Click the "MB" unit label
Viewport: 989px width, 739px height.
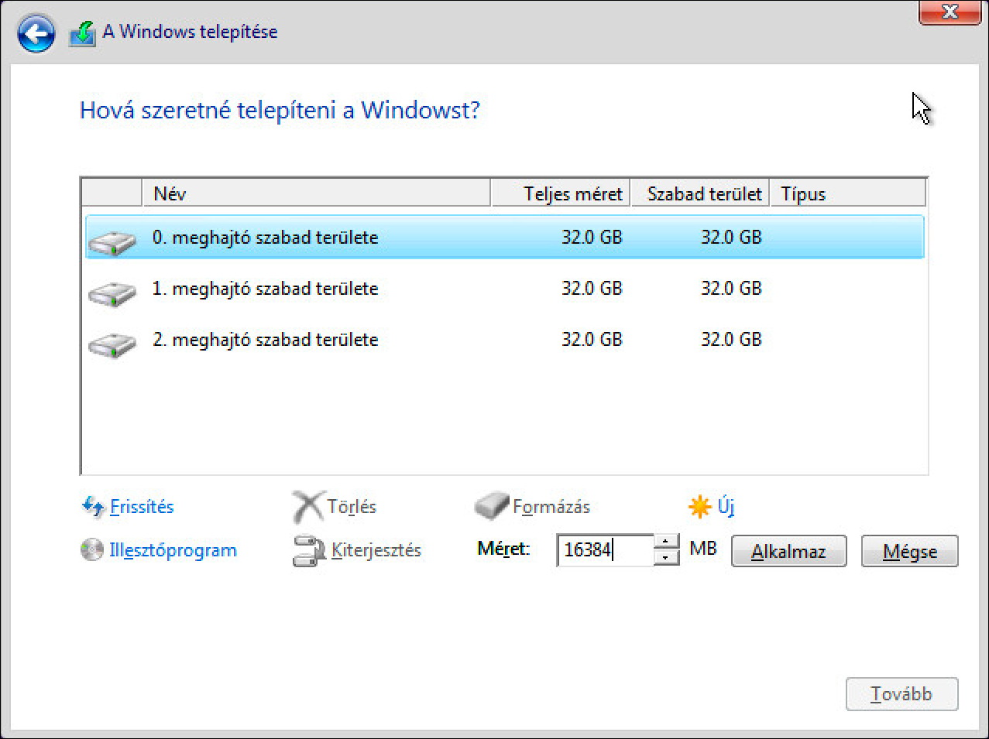(703, 549)
